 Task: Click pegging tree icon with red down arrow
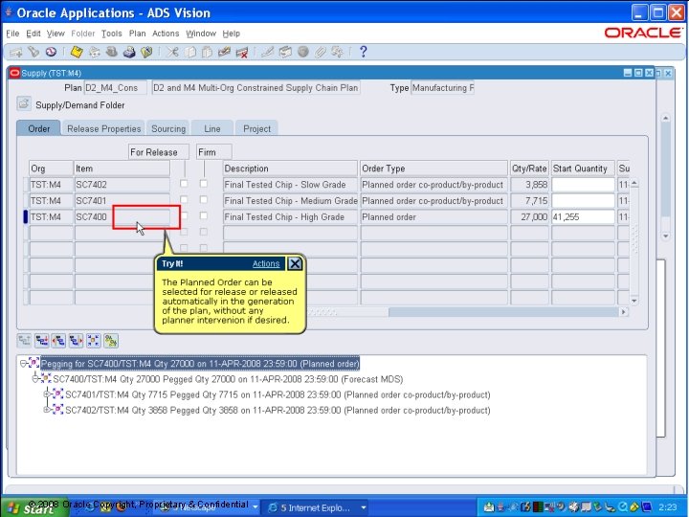click(41, 341)
